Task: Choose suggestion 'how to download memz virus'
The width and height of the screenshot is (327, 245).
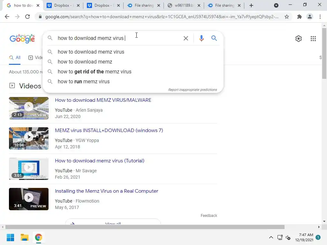Action: pos(133,52)
